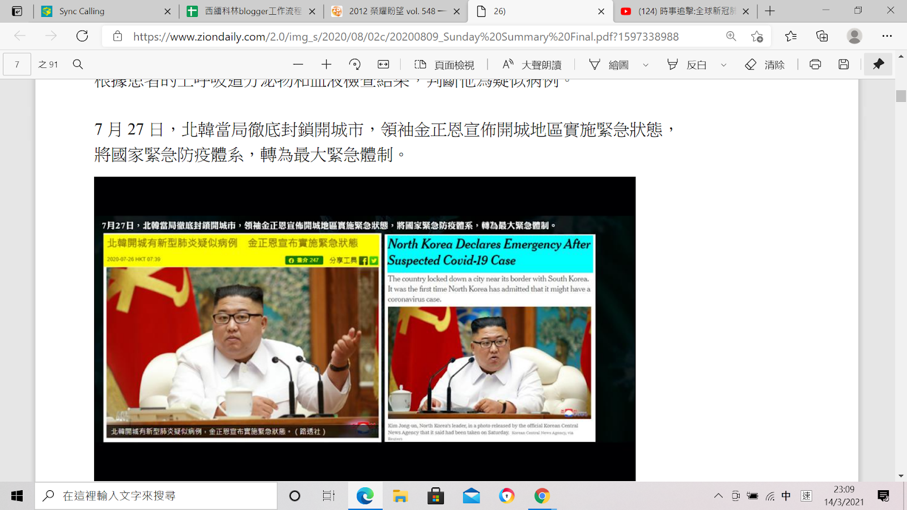Open the Action Center notifications
The image size is (907, 510).
point(883,496)
